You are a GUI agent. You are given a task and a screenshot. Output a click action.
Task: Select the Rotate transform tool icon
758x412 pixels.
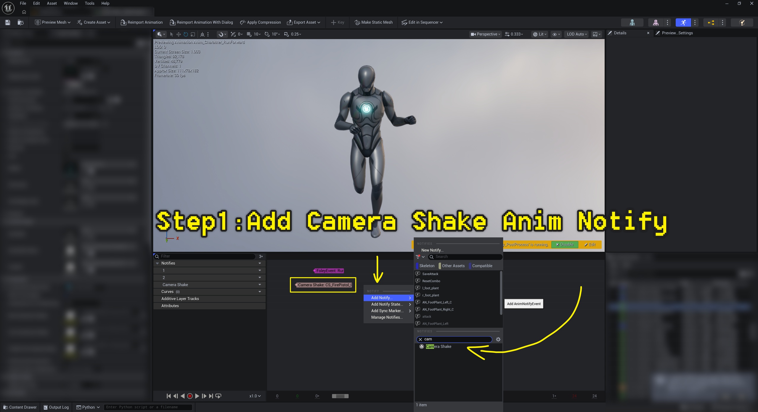click(186, 34)
